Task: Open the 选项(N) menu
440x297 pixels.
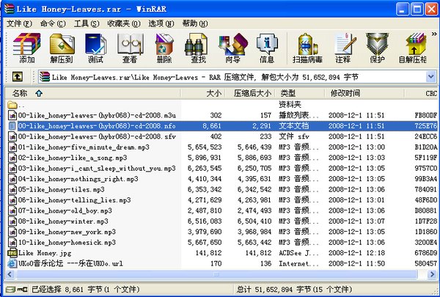Action: [x=161, y=23]
